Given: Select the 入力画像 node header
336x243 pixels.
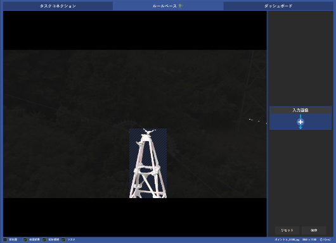Looking at the screenshot, I should coord(300,110).
